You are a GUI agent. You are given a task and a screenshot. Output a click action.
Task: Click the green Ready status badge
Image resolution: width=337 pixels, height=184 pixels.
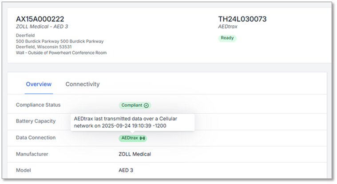point(227,38)
